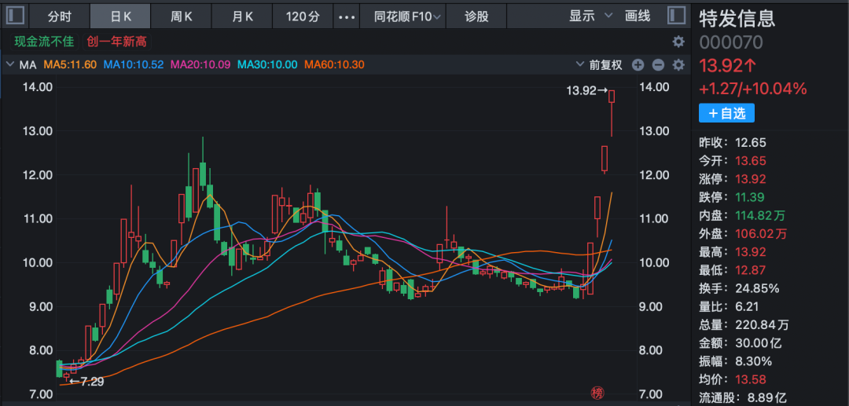This screenshot has height=406, width=849.
Task: Open the chart settings gear below the toolbar
Action: (x=678, y=42)
